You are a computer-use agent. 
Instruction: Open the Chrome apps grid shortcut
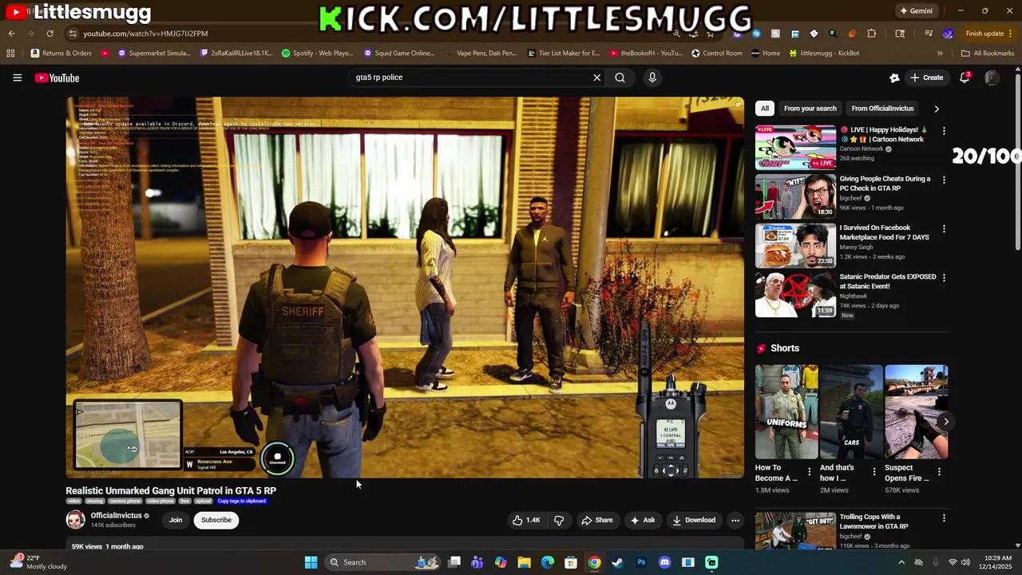(x=10, y=54)
